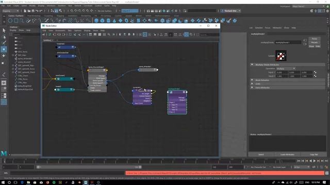Click the NURBS circle shelf icon
This screenshot has width=330, height=185.
10,21
